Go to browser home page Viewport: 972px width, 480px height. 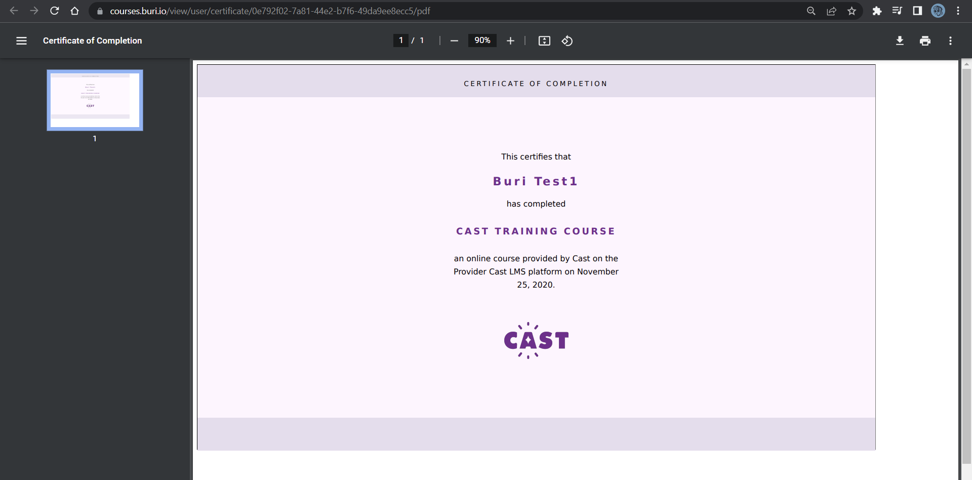point(75,11)
